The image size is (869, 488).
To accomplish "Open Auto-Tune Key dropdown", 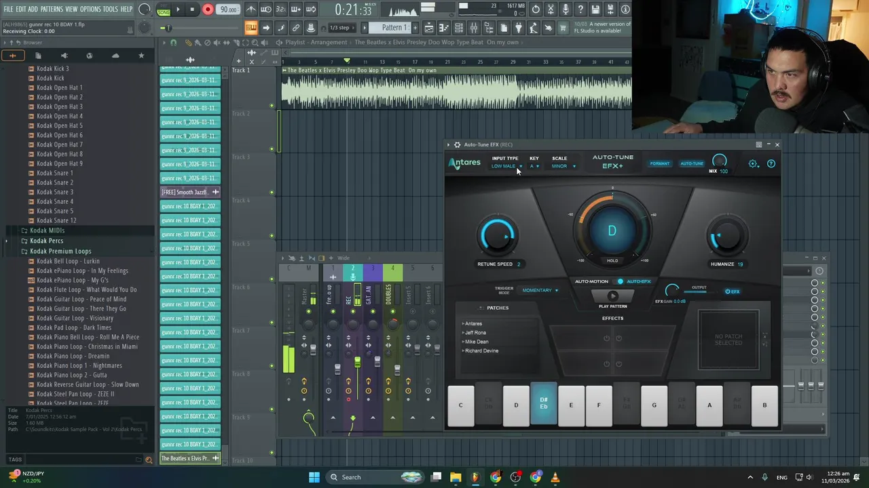I will (534, 166).
